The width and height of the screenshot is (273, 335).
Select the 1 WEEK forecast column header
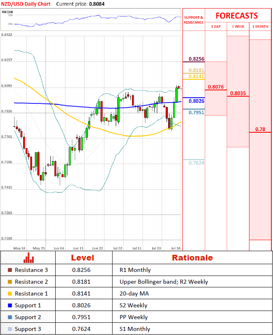tap(238, 26)
